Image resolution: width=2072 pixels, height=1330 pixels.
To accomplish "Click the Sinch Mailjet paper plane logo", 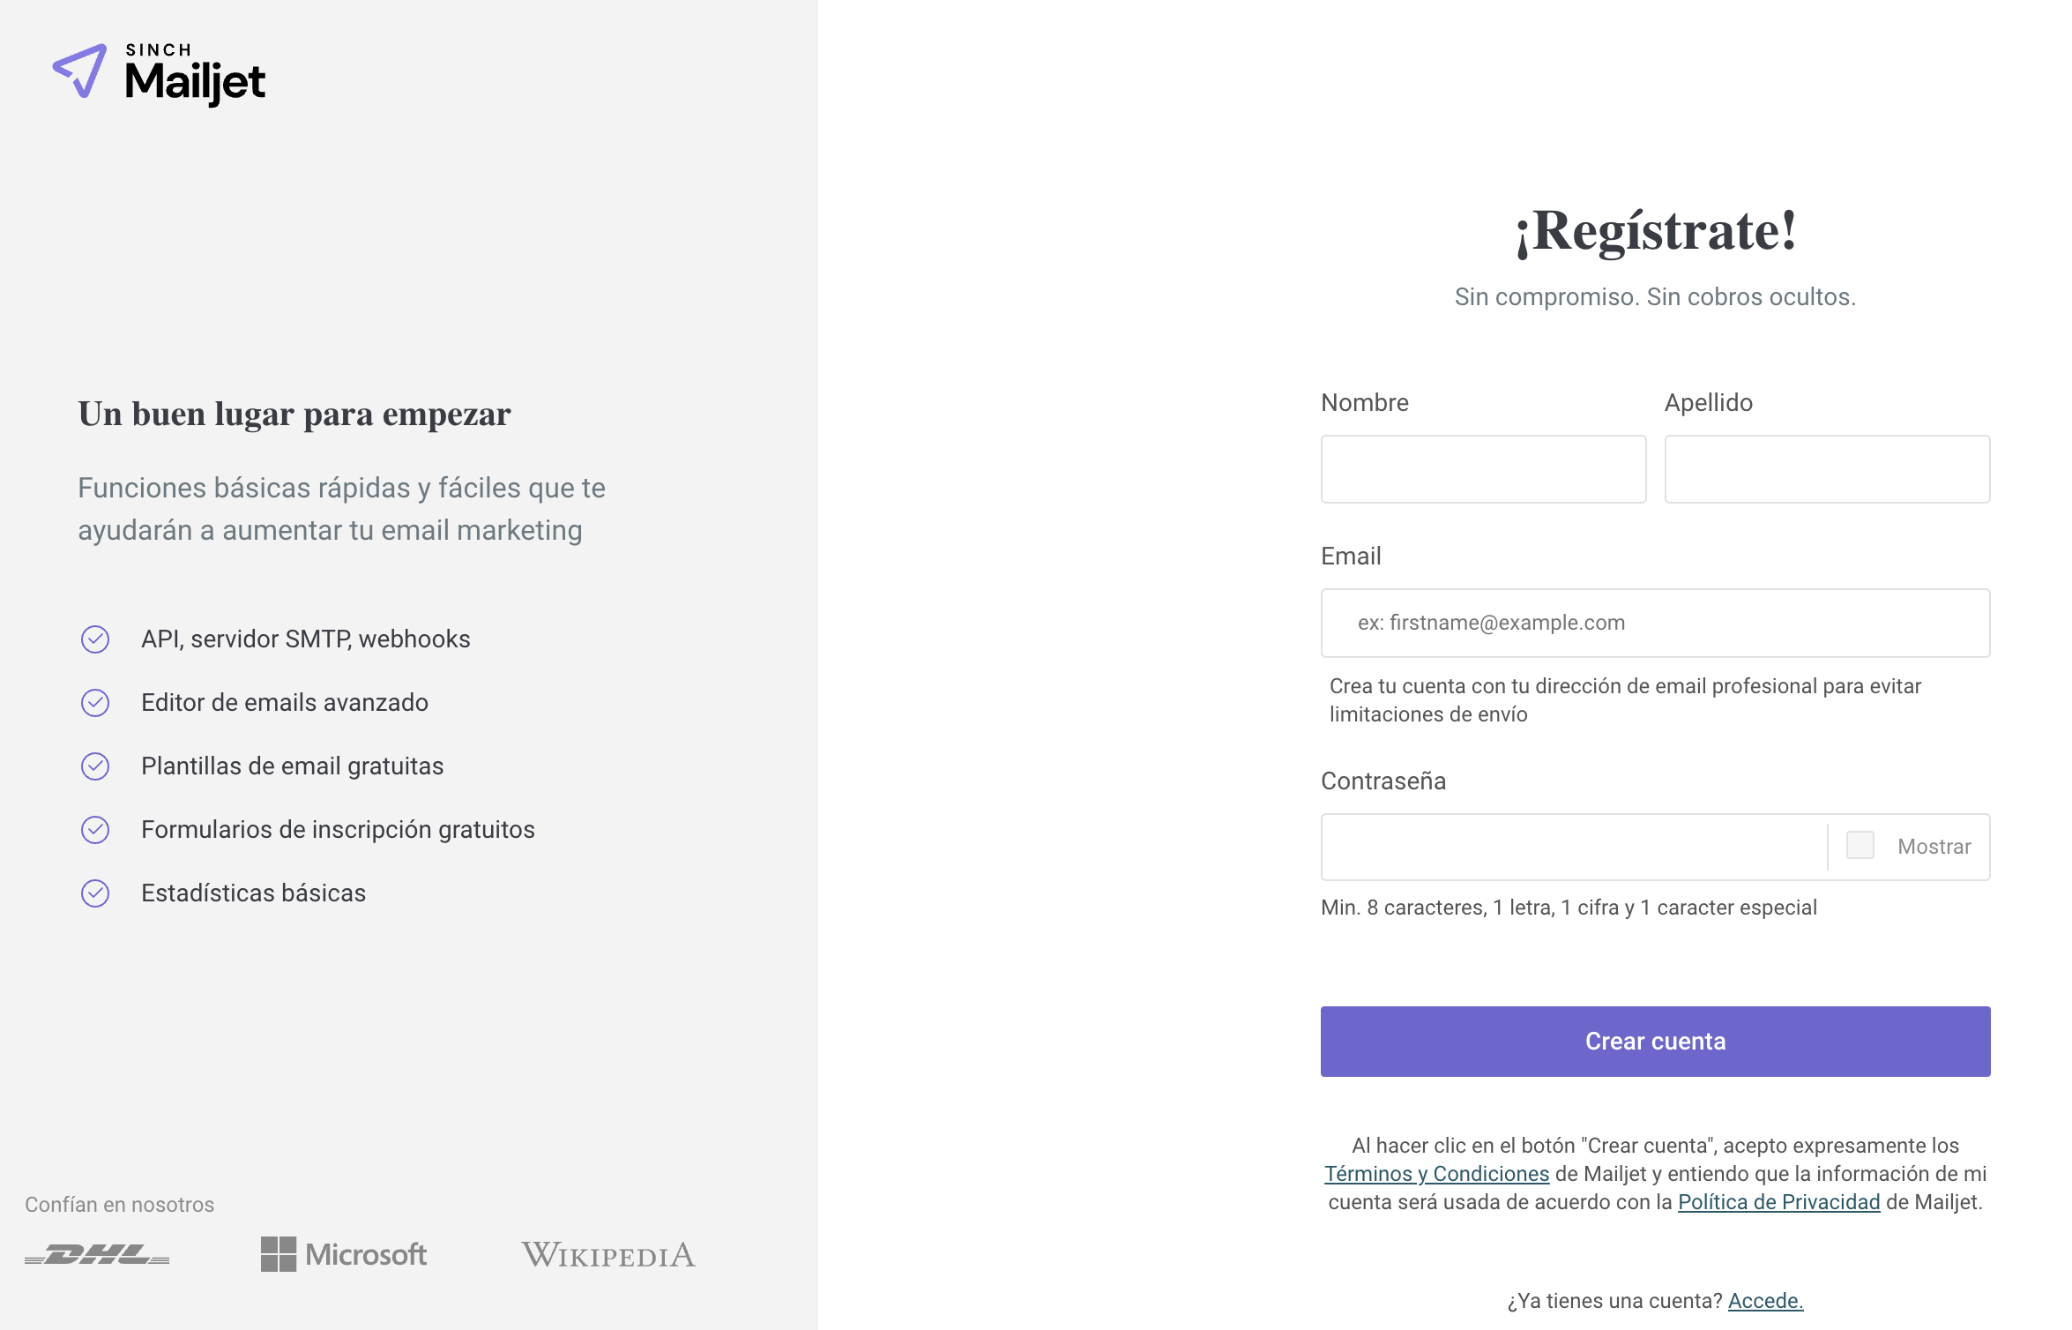I will pyautogui.click(x=80, y=71).
